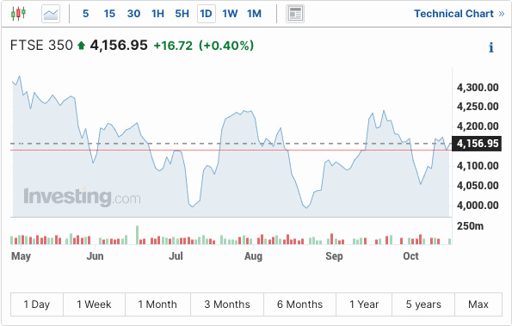512x326 pixels.
Task: Switch to area chart type
Action: point(51,14)
